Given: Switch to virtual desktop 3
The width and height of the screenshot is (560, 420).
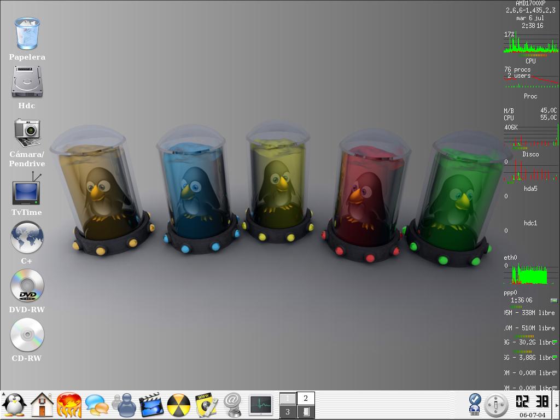Looking at the screenshot, I should point(288,412).
